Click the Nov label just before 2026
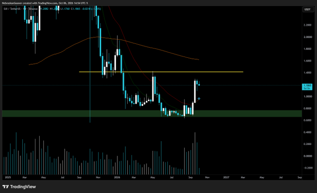Image resolution: width=317 pixels, height=193 pixels. pos(98,178)
